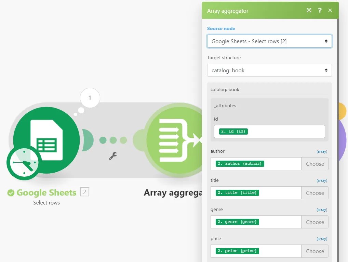Click Choose button for genre field
The height and width of the screenshot is (262, 348).
pyautogui.click(x=315, y=222)
